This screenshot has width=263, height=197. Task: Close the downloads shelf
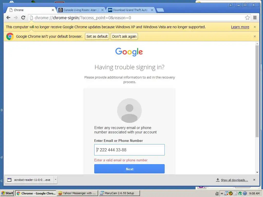[254, 180]
